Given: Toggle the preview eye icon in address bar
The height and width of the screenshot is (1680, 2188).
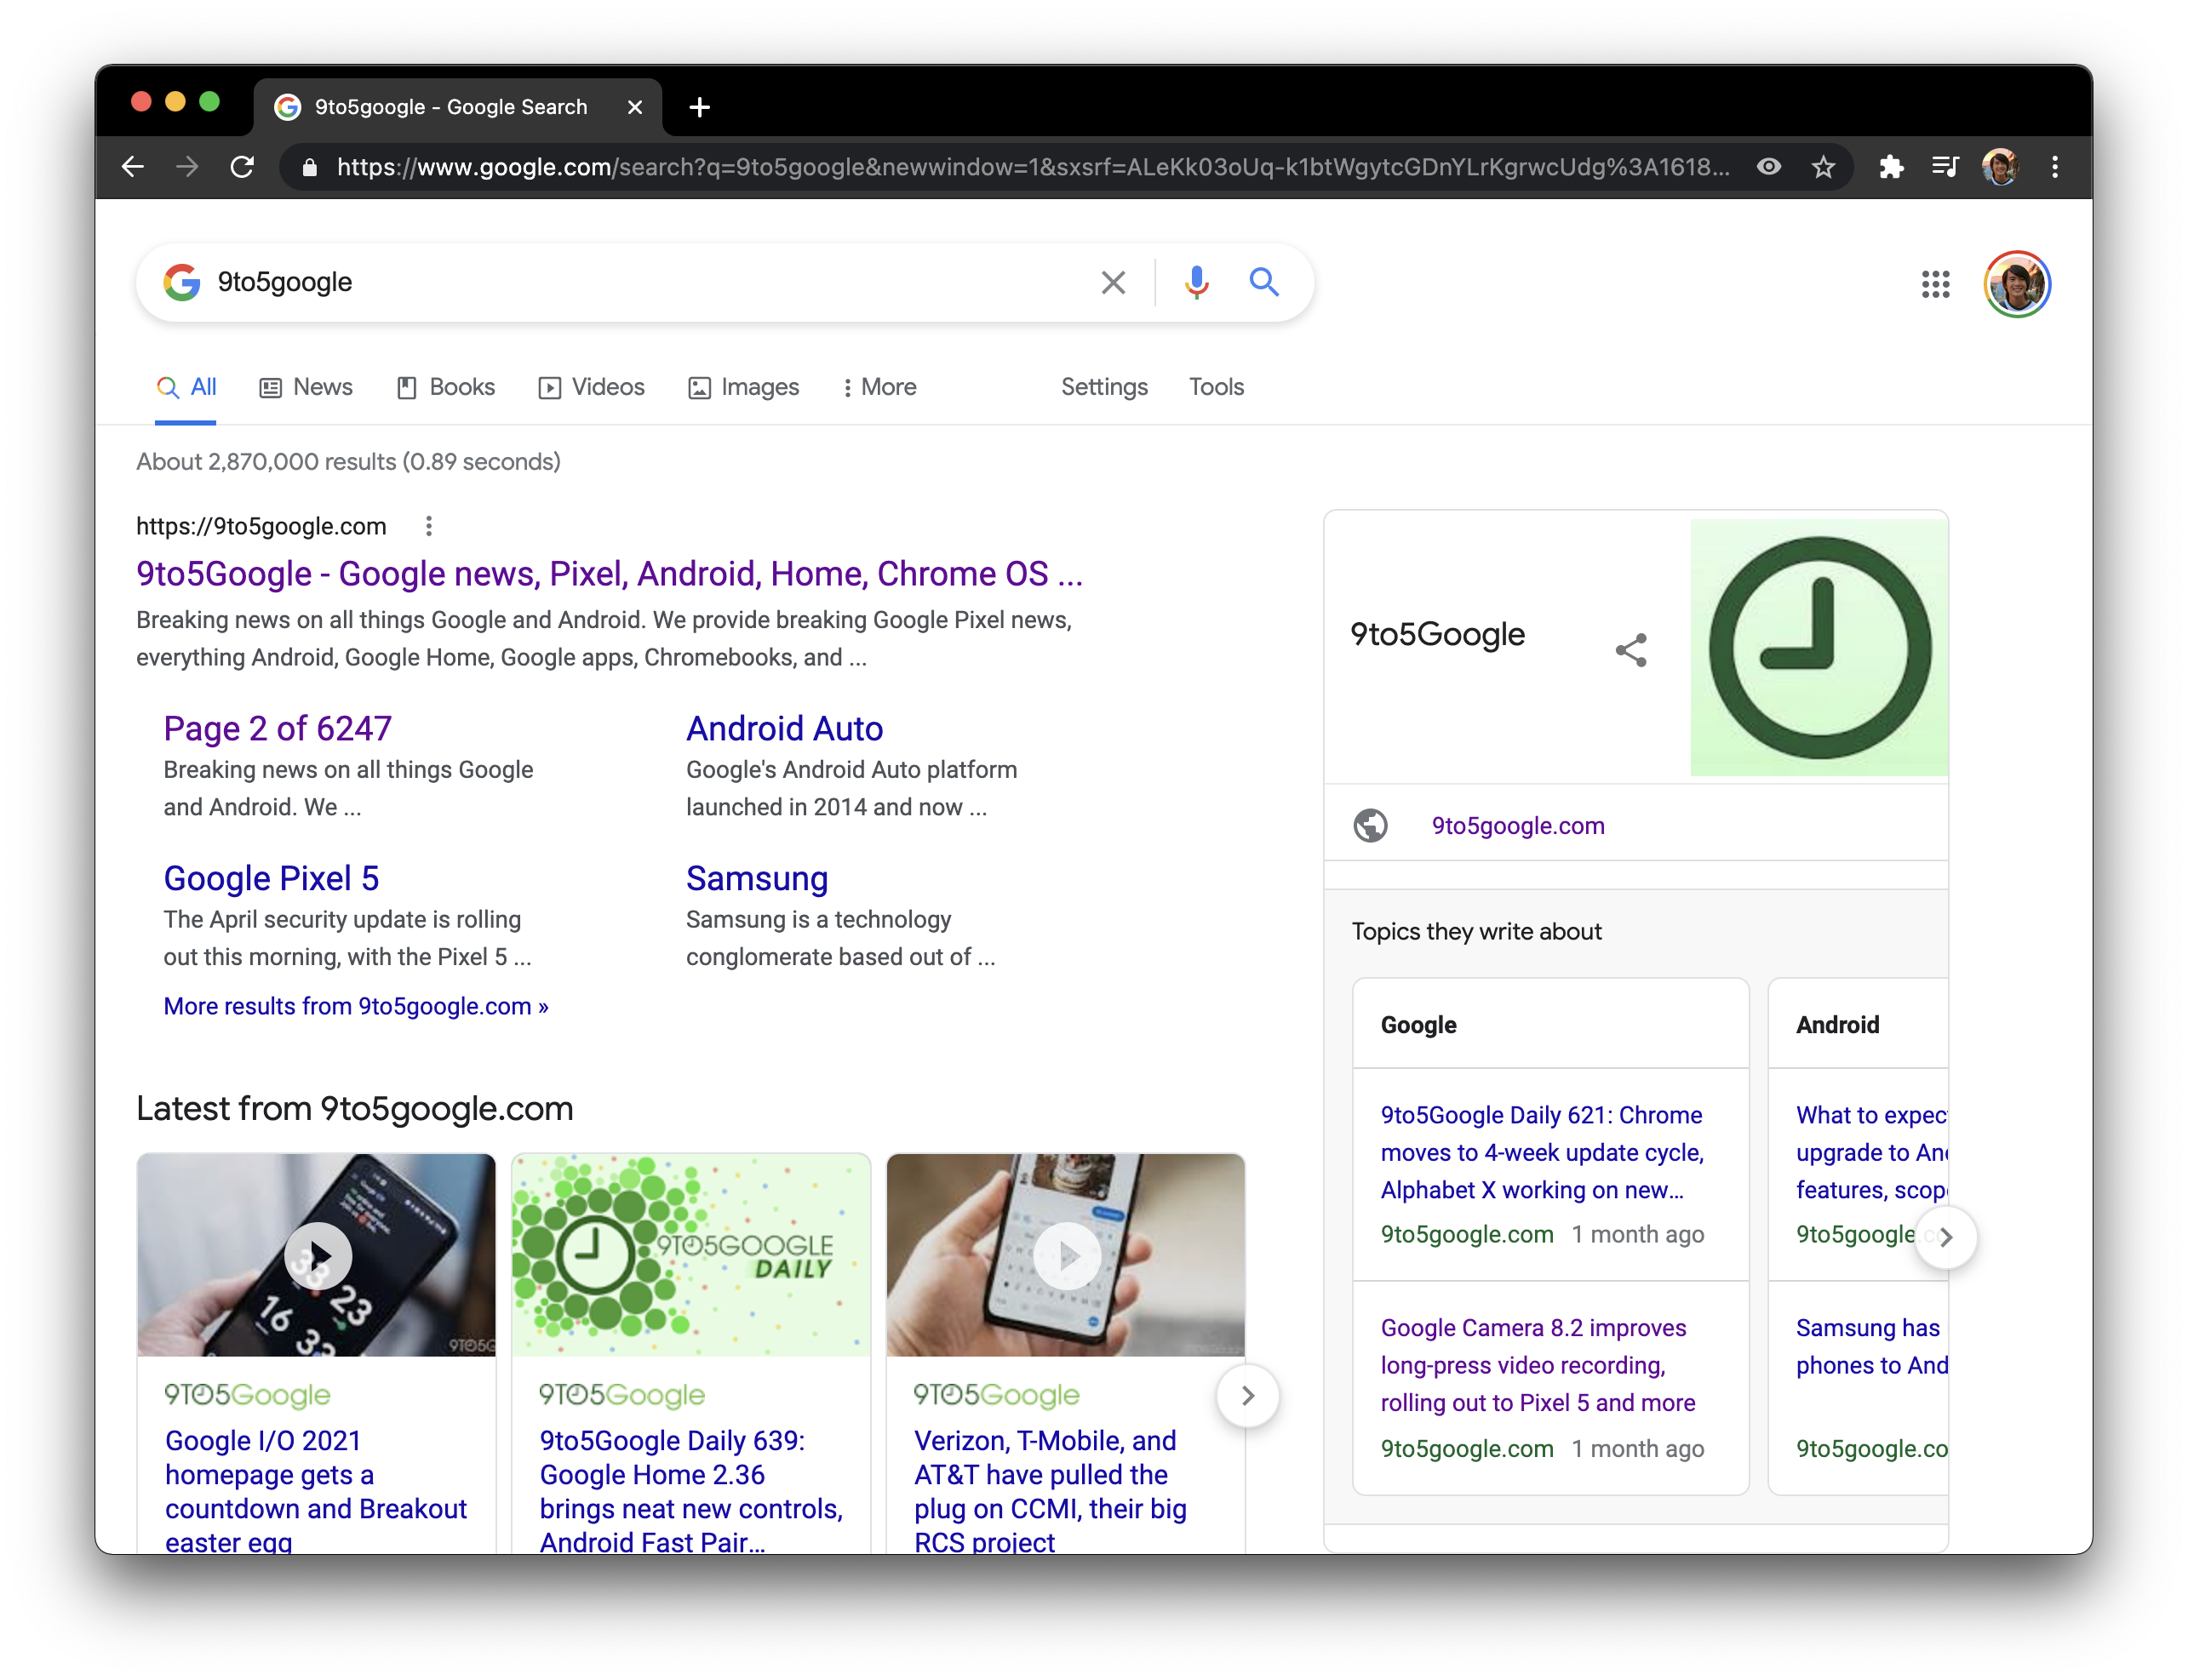Looking at the screenshot, I should tap(1769, 167).
